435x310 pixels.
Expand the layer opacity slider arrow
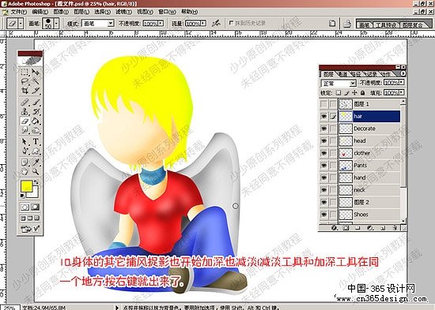click(x=402, y=82)
